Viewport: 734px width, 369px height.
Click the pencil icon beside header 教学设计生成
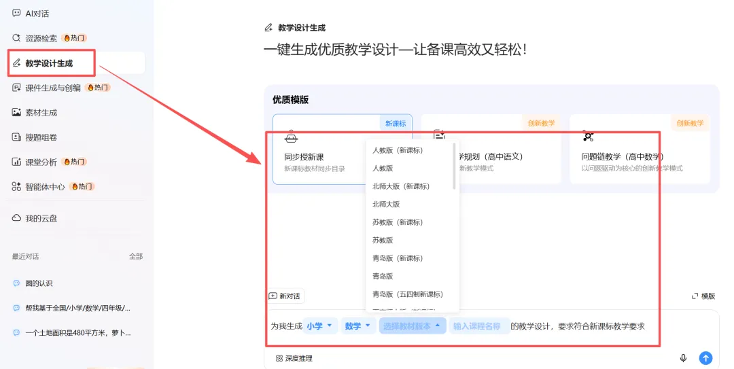pos(268,28)
